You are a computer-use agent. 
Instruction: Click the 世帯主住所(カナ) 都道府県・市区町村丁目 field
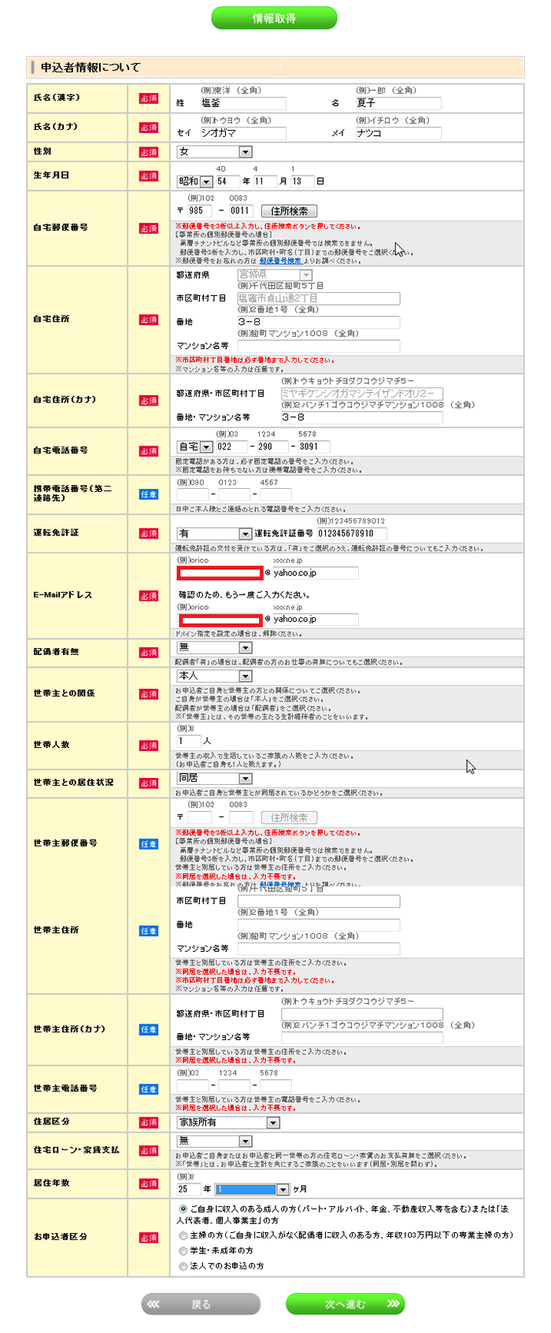[x=362, y=1014]
